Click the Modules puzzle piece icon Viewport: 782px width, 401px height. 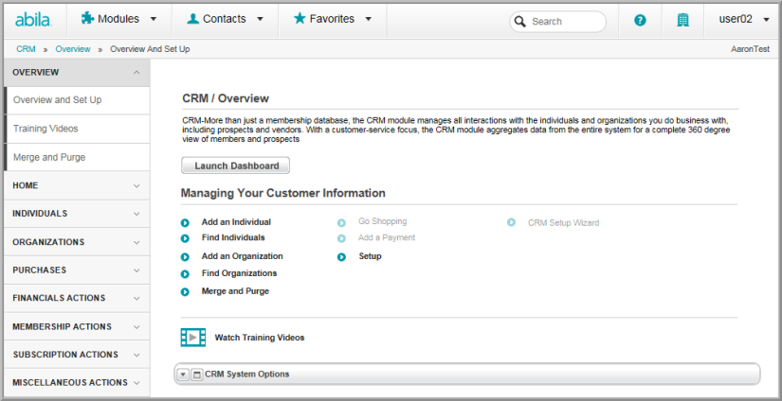pyautogui.click(x=88, y=18)
